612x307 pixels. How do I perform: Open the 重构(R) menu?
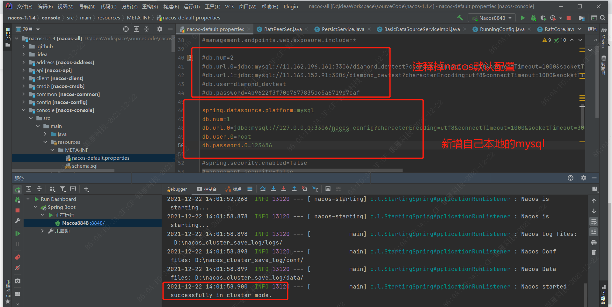(150, 6)
